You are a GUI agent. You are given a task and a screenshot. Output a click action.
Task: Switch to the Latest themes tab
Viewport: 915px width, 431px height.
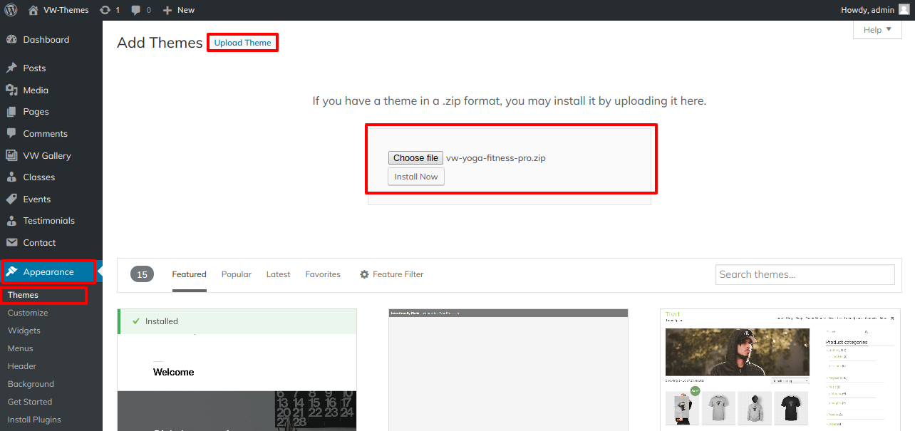pyautogui.click(x=278, y=274)
